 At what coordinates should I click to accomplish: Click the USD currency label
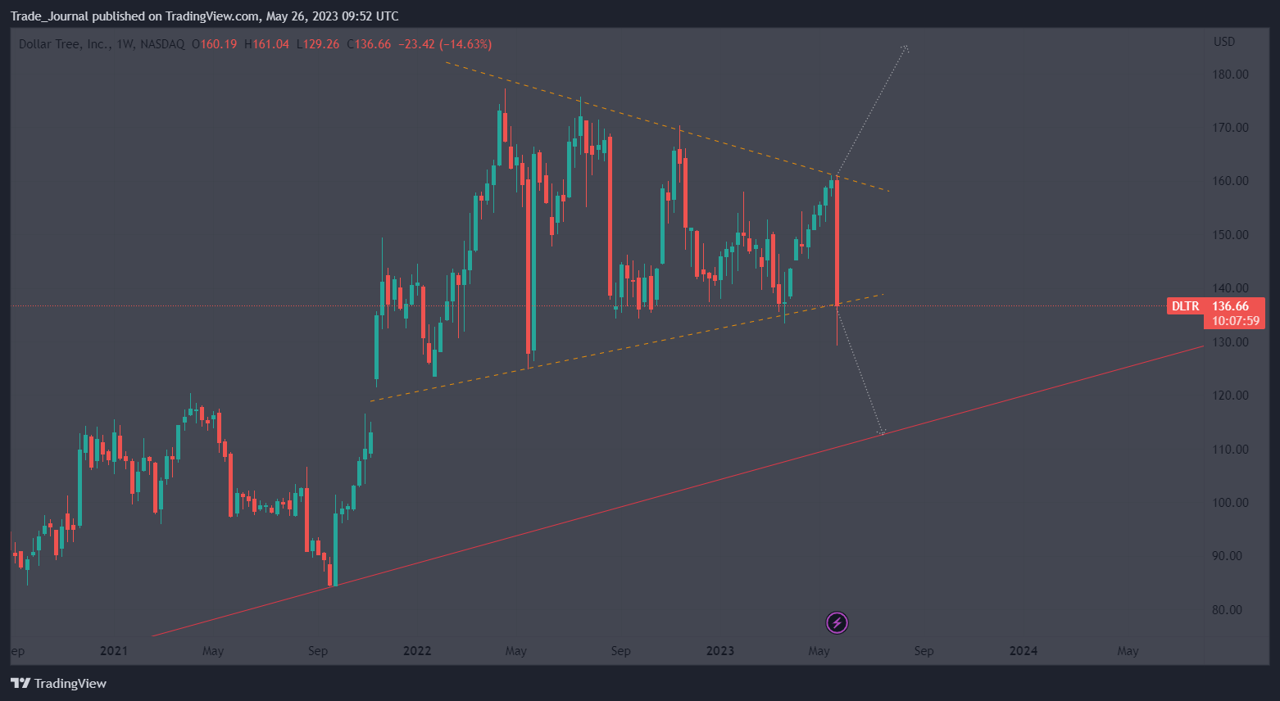point(1224,42)
